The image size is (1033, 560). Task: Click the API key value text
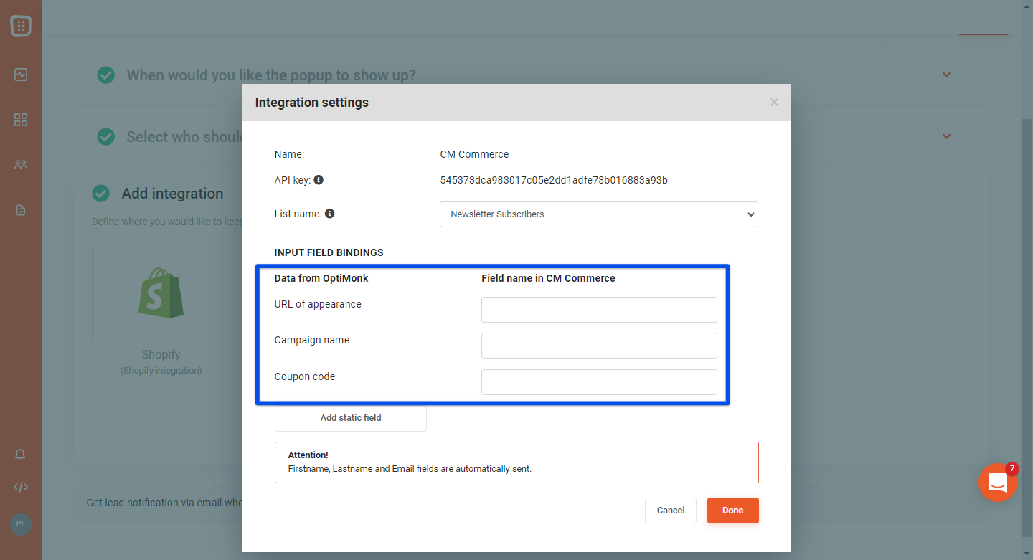coord(554,180)
